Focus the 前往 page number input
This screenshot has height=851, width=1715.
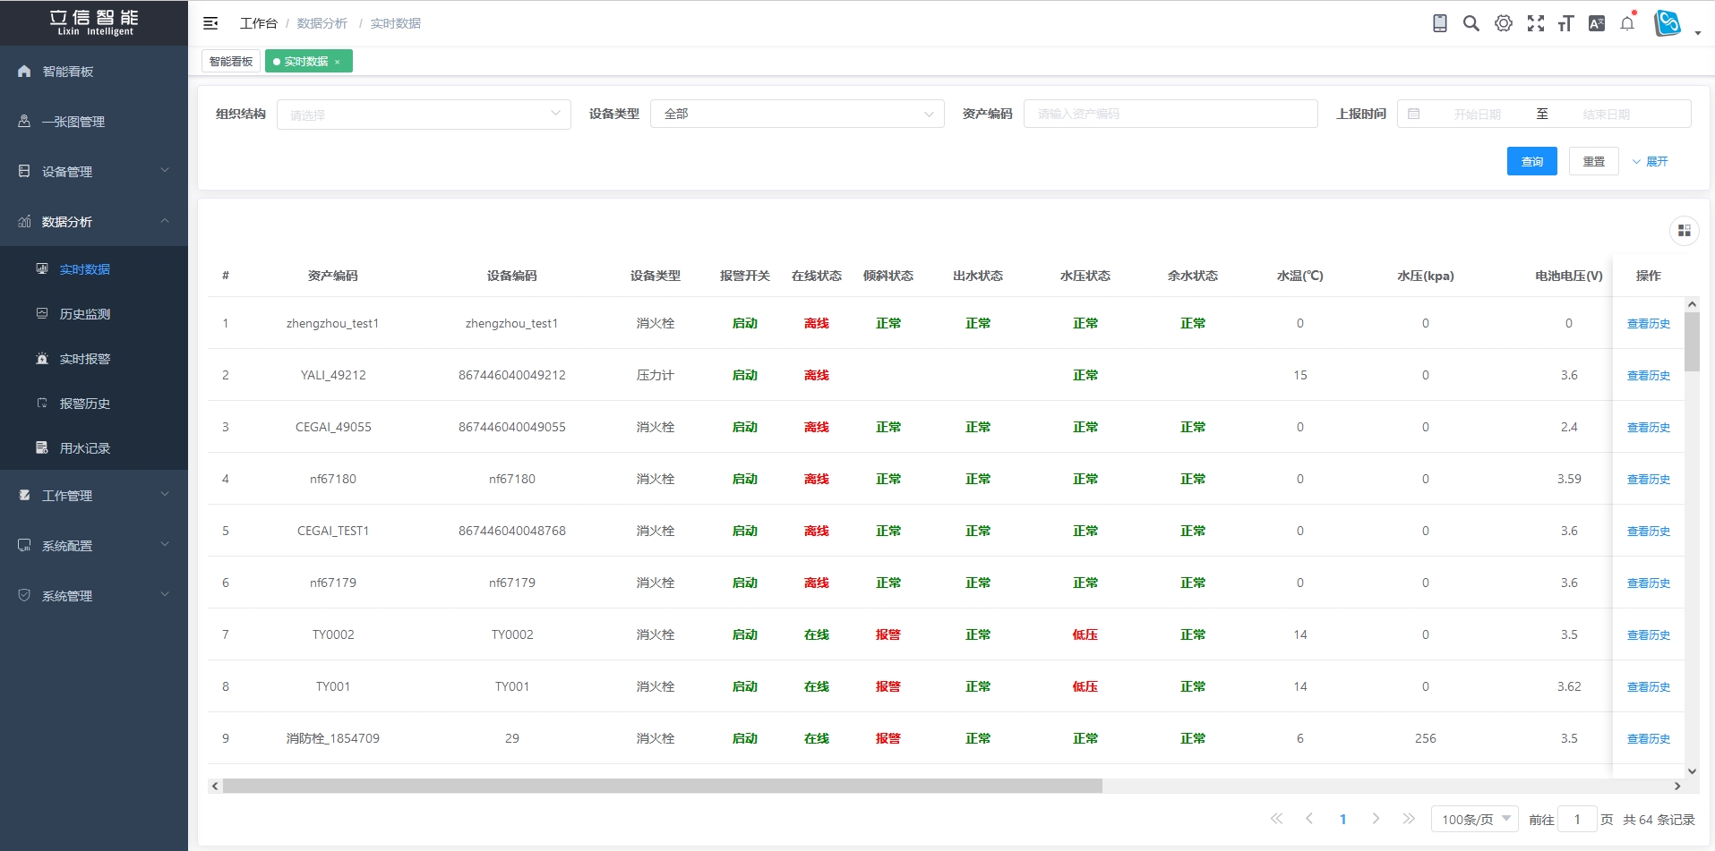pos(1577,820)
